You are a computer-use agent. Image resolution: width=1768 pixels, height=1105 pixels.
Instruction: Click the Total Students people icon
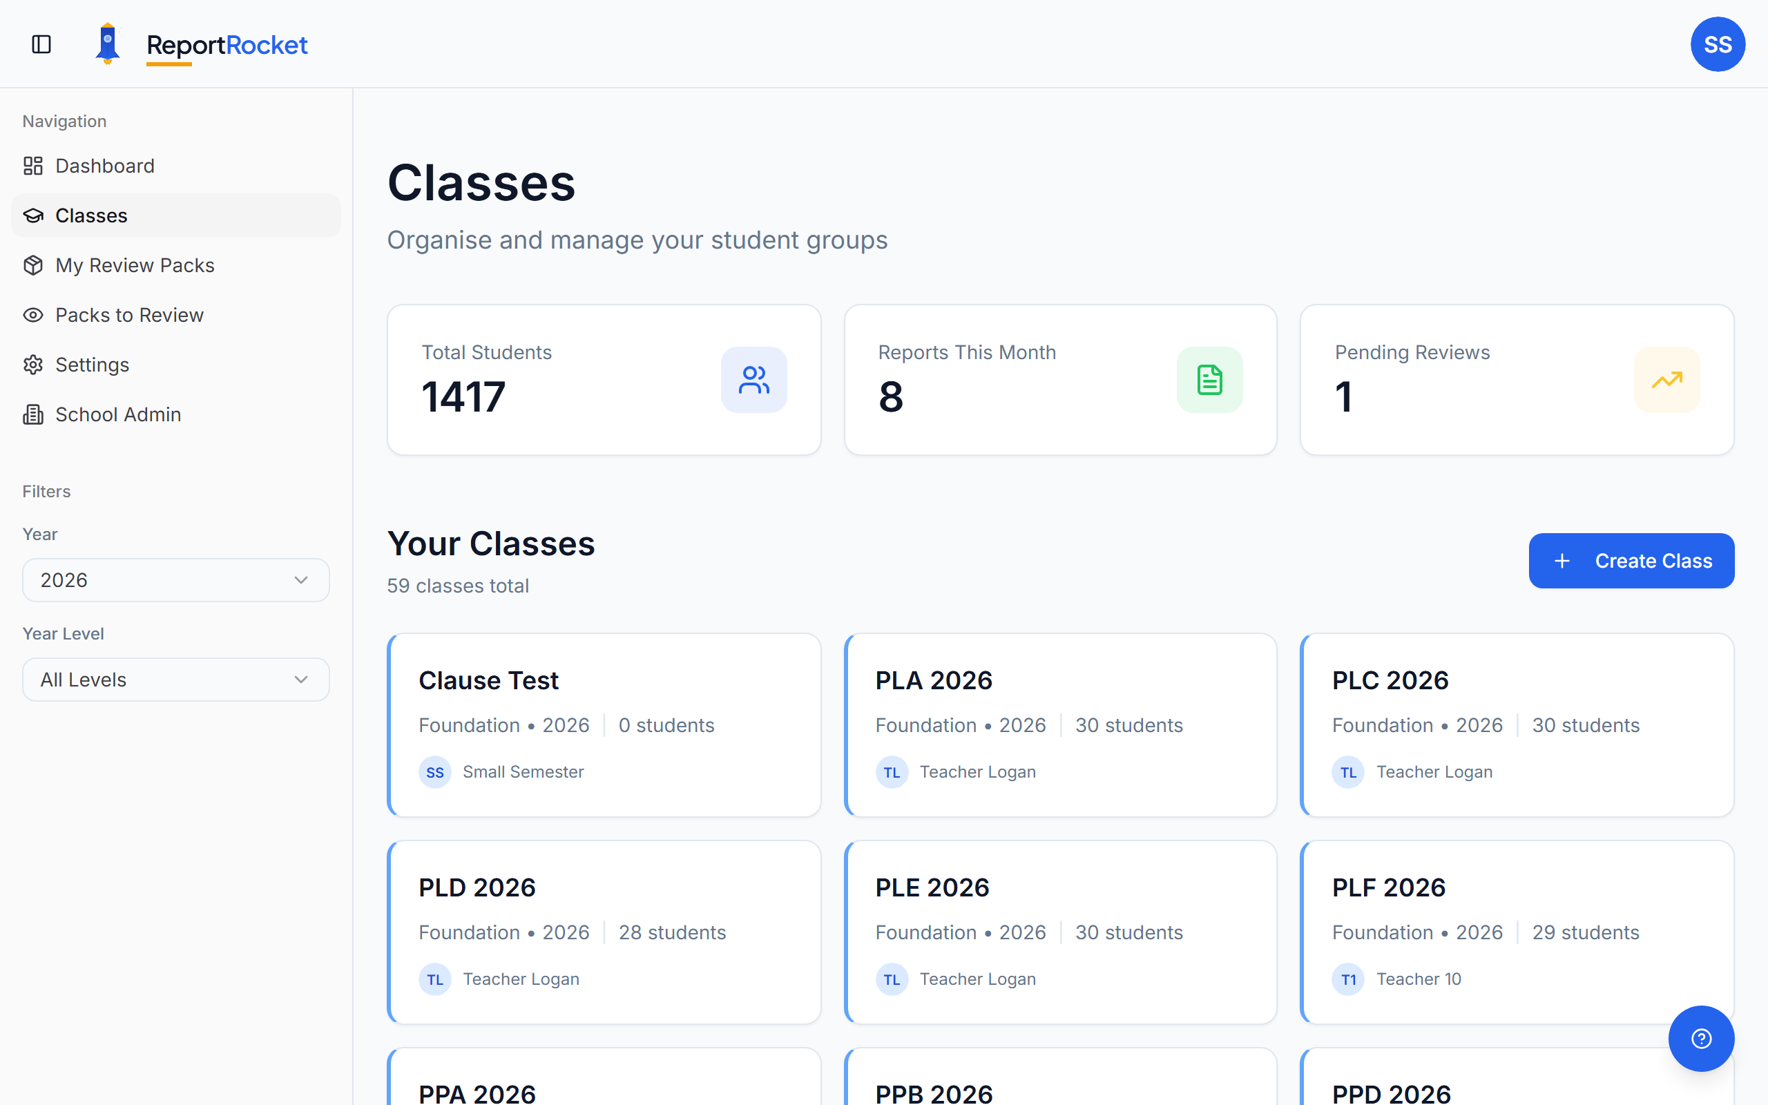click(x=754, y=379)
